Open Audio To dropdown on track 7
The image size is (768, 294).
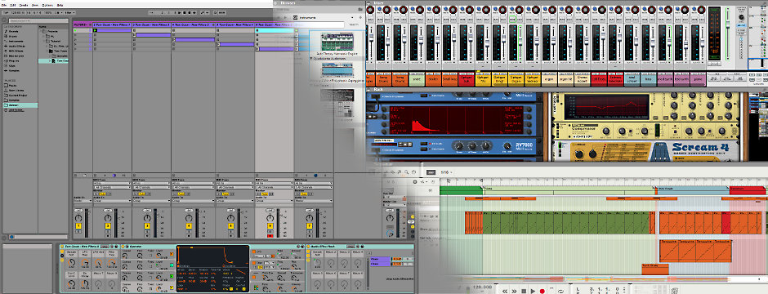pos(313,201)
